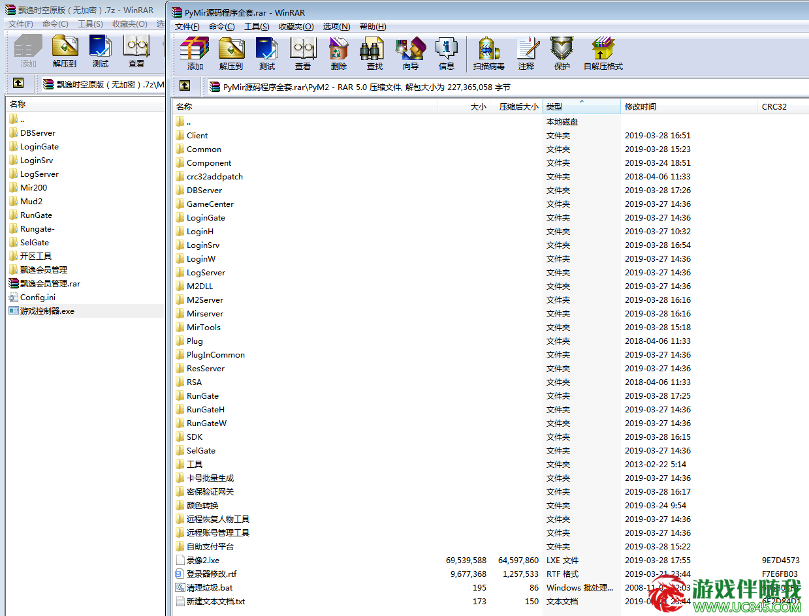Open the 选项(N) menu in PyMir window

pyautogui.click(x=337, y=27)
